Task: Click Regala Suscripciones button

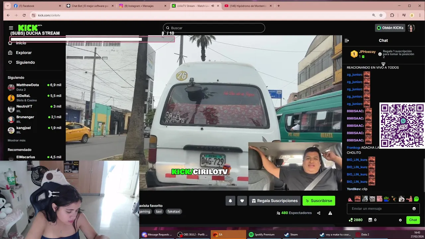Action: click(275, 201)
